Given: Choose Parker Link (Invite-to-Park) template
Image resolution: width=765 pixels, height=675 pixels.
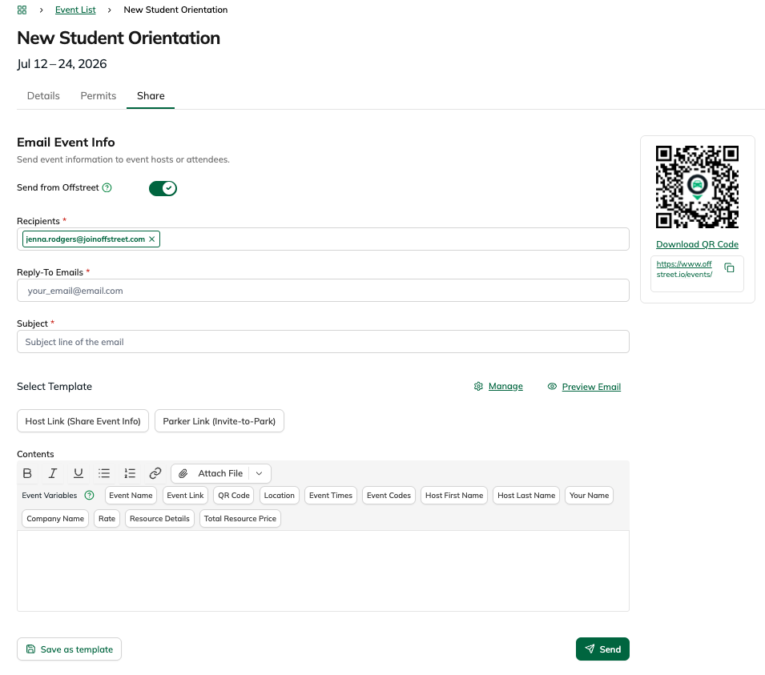Looking at the screenshot, I should (x=219, y=421).
